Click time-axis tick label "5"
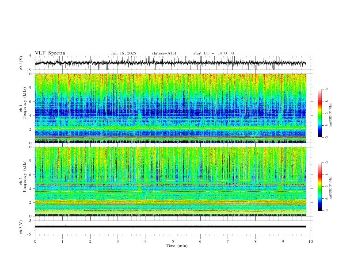This screenshot has height=271, width=350. coord(173,241)
